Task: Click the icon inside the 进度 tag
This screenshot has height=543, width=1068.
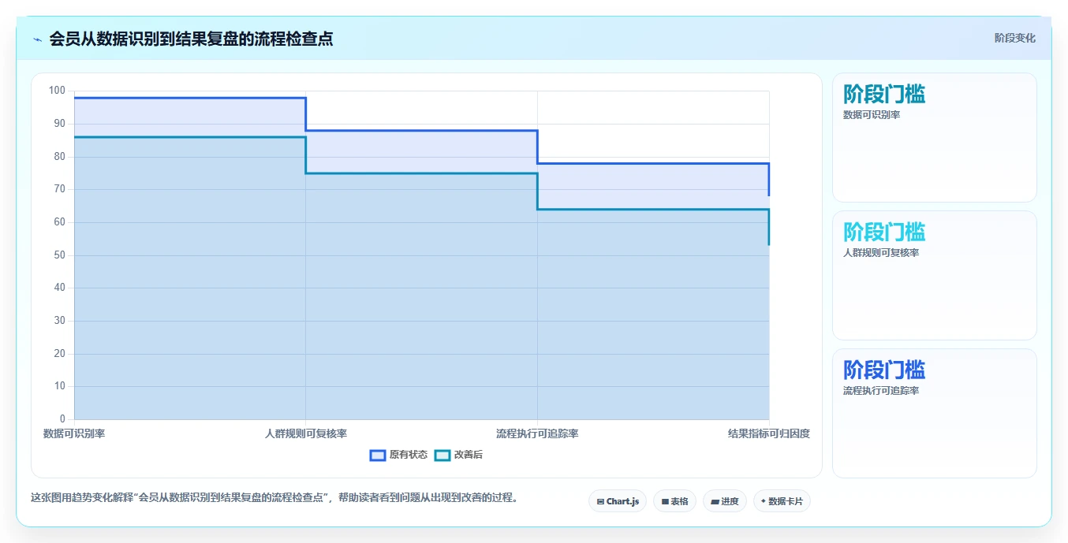Action: pos(715,501)
